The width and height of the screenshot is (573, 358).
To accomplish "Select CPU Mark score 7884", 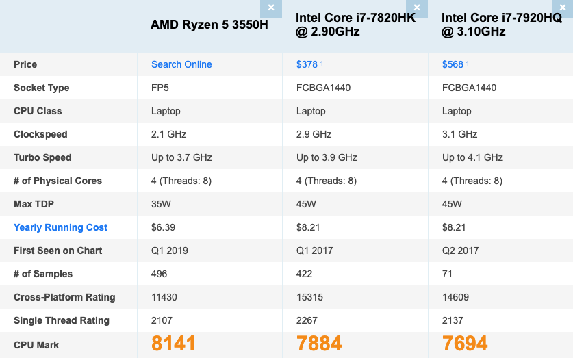I will (x=319, y=344).
